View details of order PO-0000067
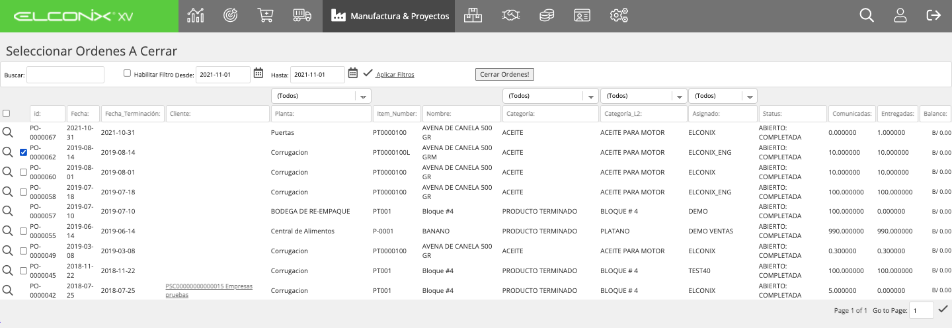Viewport: 952px width, 328px height. coord(7,132)
